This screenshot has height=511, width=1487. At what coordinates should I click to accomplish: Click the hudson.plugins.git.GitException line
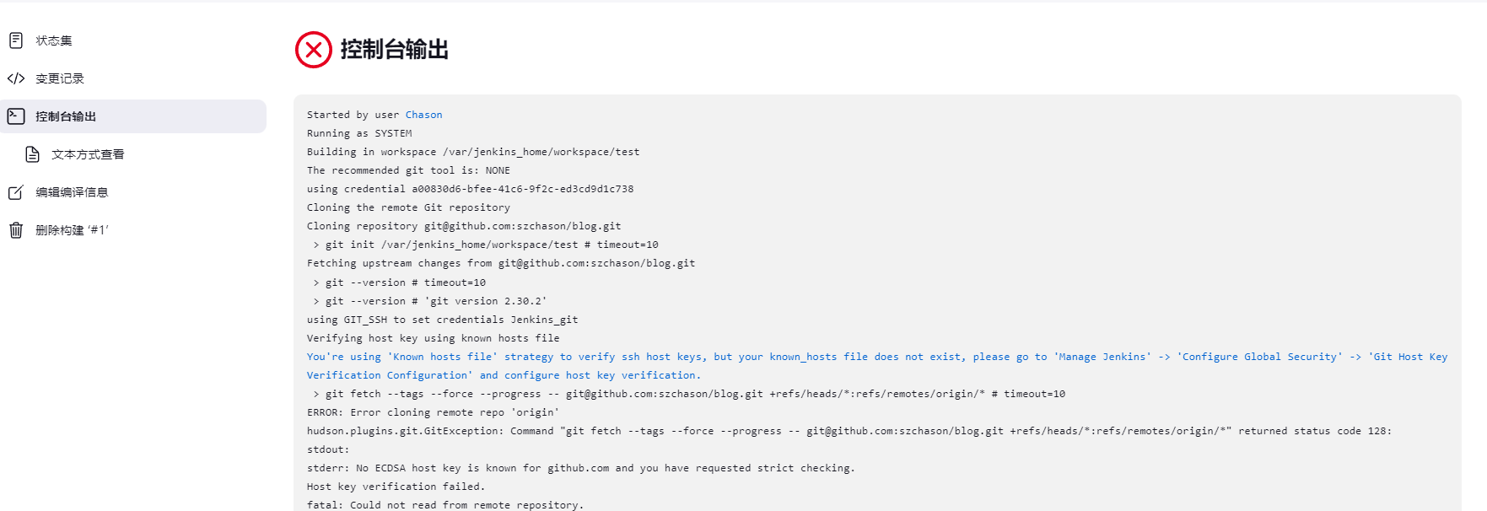click(x=849, y=431)
